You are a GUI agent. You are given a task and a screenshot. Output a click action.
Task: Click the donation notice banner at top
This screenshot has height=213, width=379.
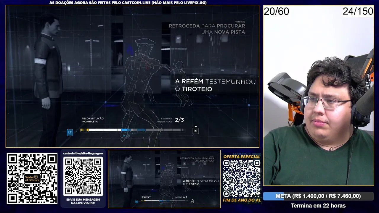click(x=128, y=3)
